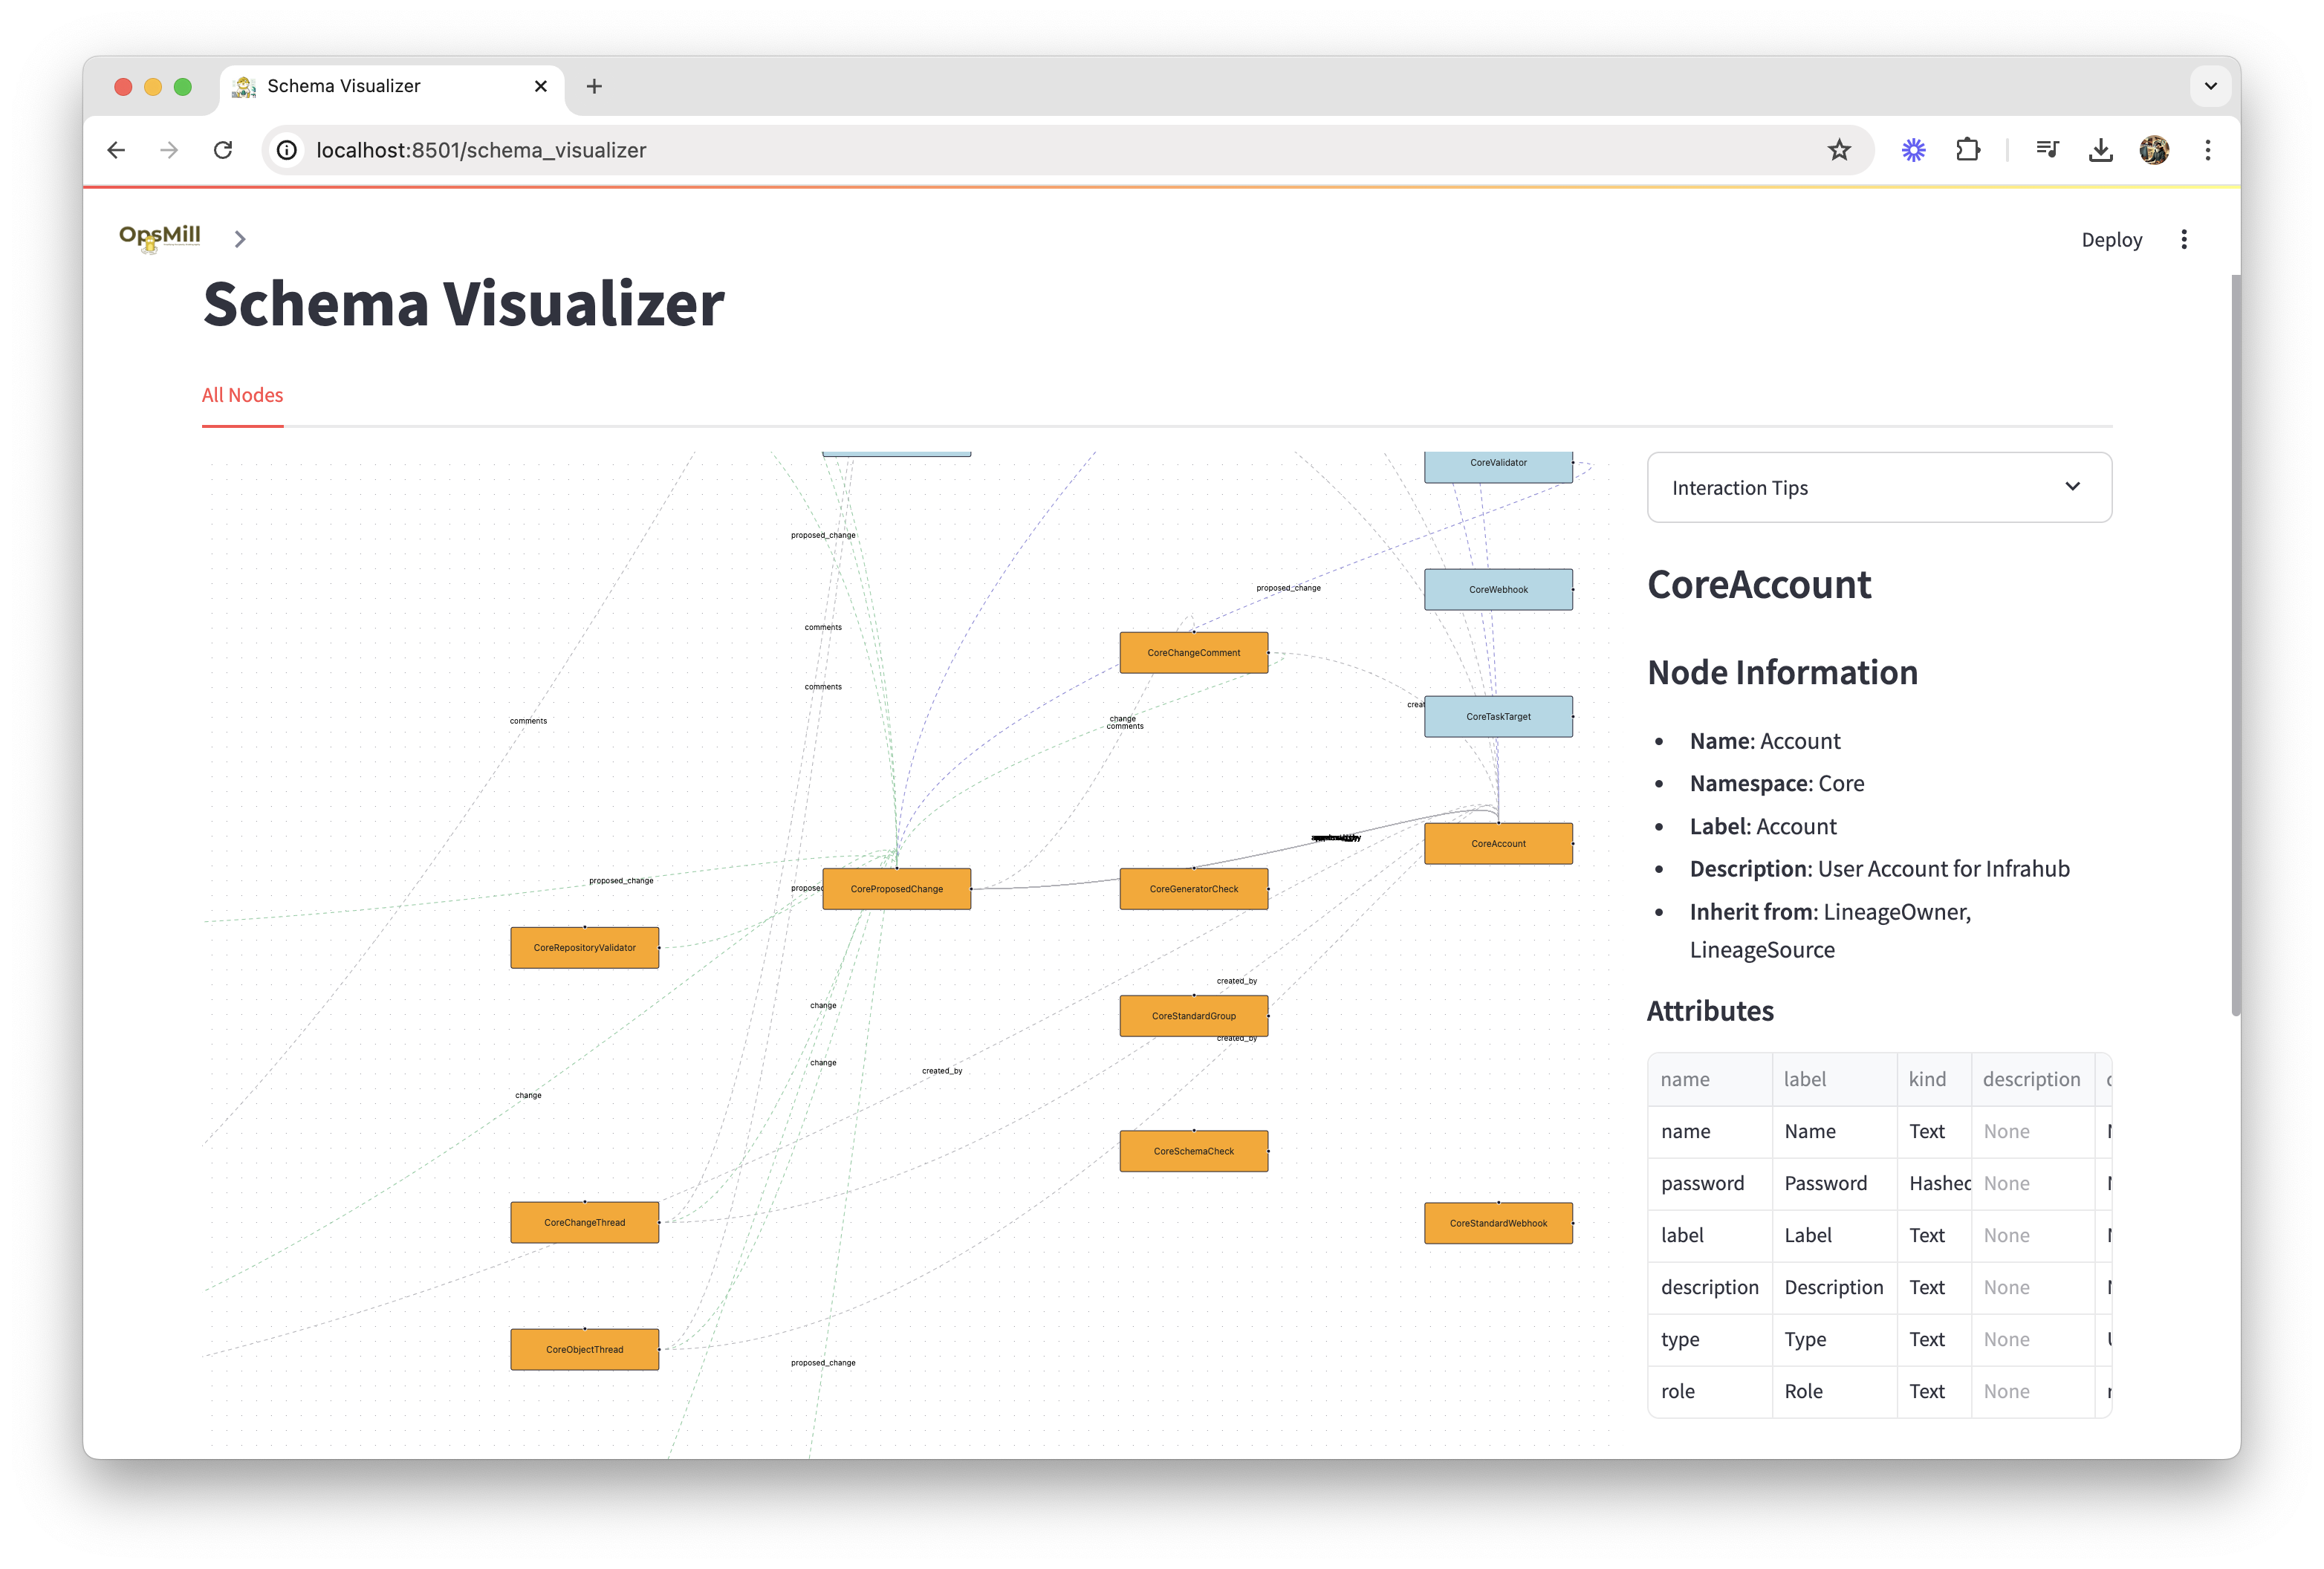This screenshot has height=1569, width=2324.
Task: Open the browser extensions puzzle icon
Action: point(1967,149)
